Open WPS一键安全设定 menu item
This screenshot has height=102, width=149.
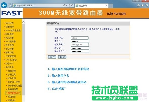coord(13,30)
